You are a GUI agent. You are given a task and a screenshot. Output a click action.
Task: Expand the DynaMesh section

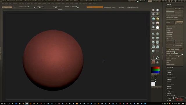169,37
